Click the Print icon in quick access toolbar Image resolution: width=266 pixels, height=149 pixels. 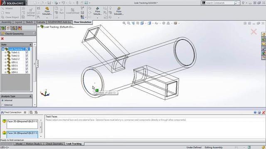click(56, 3)
